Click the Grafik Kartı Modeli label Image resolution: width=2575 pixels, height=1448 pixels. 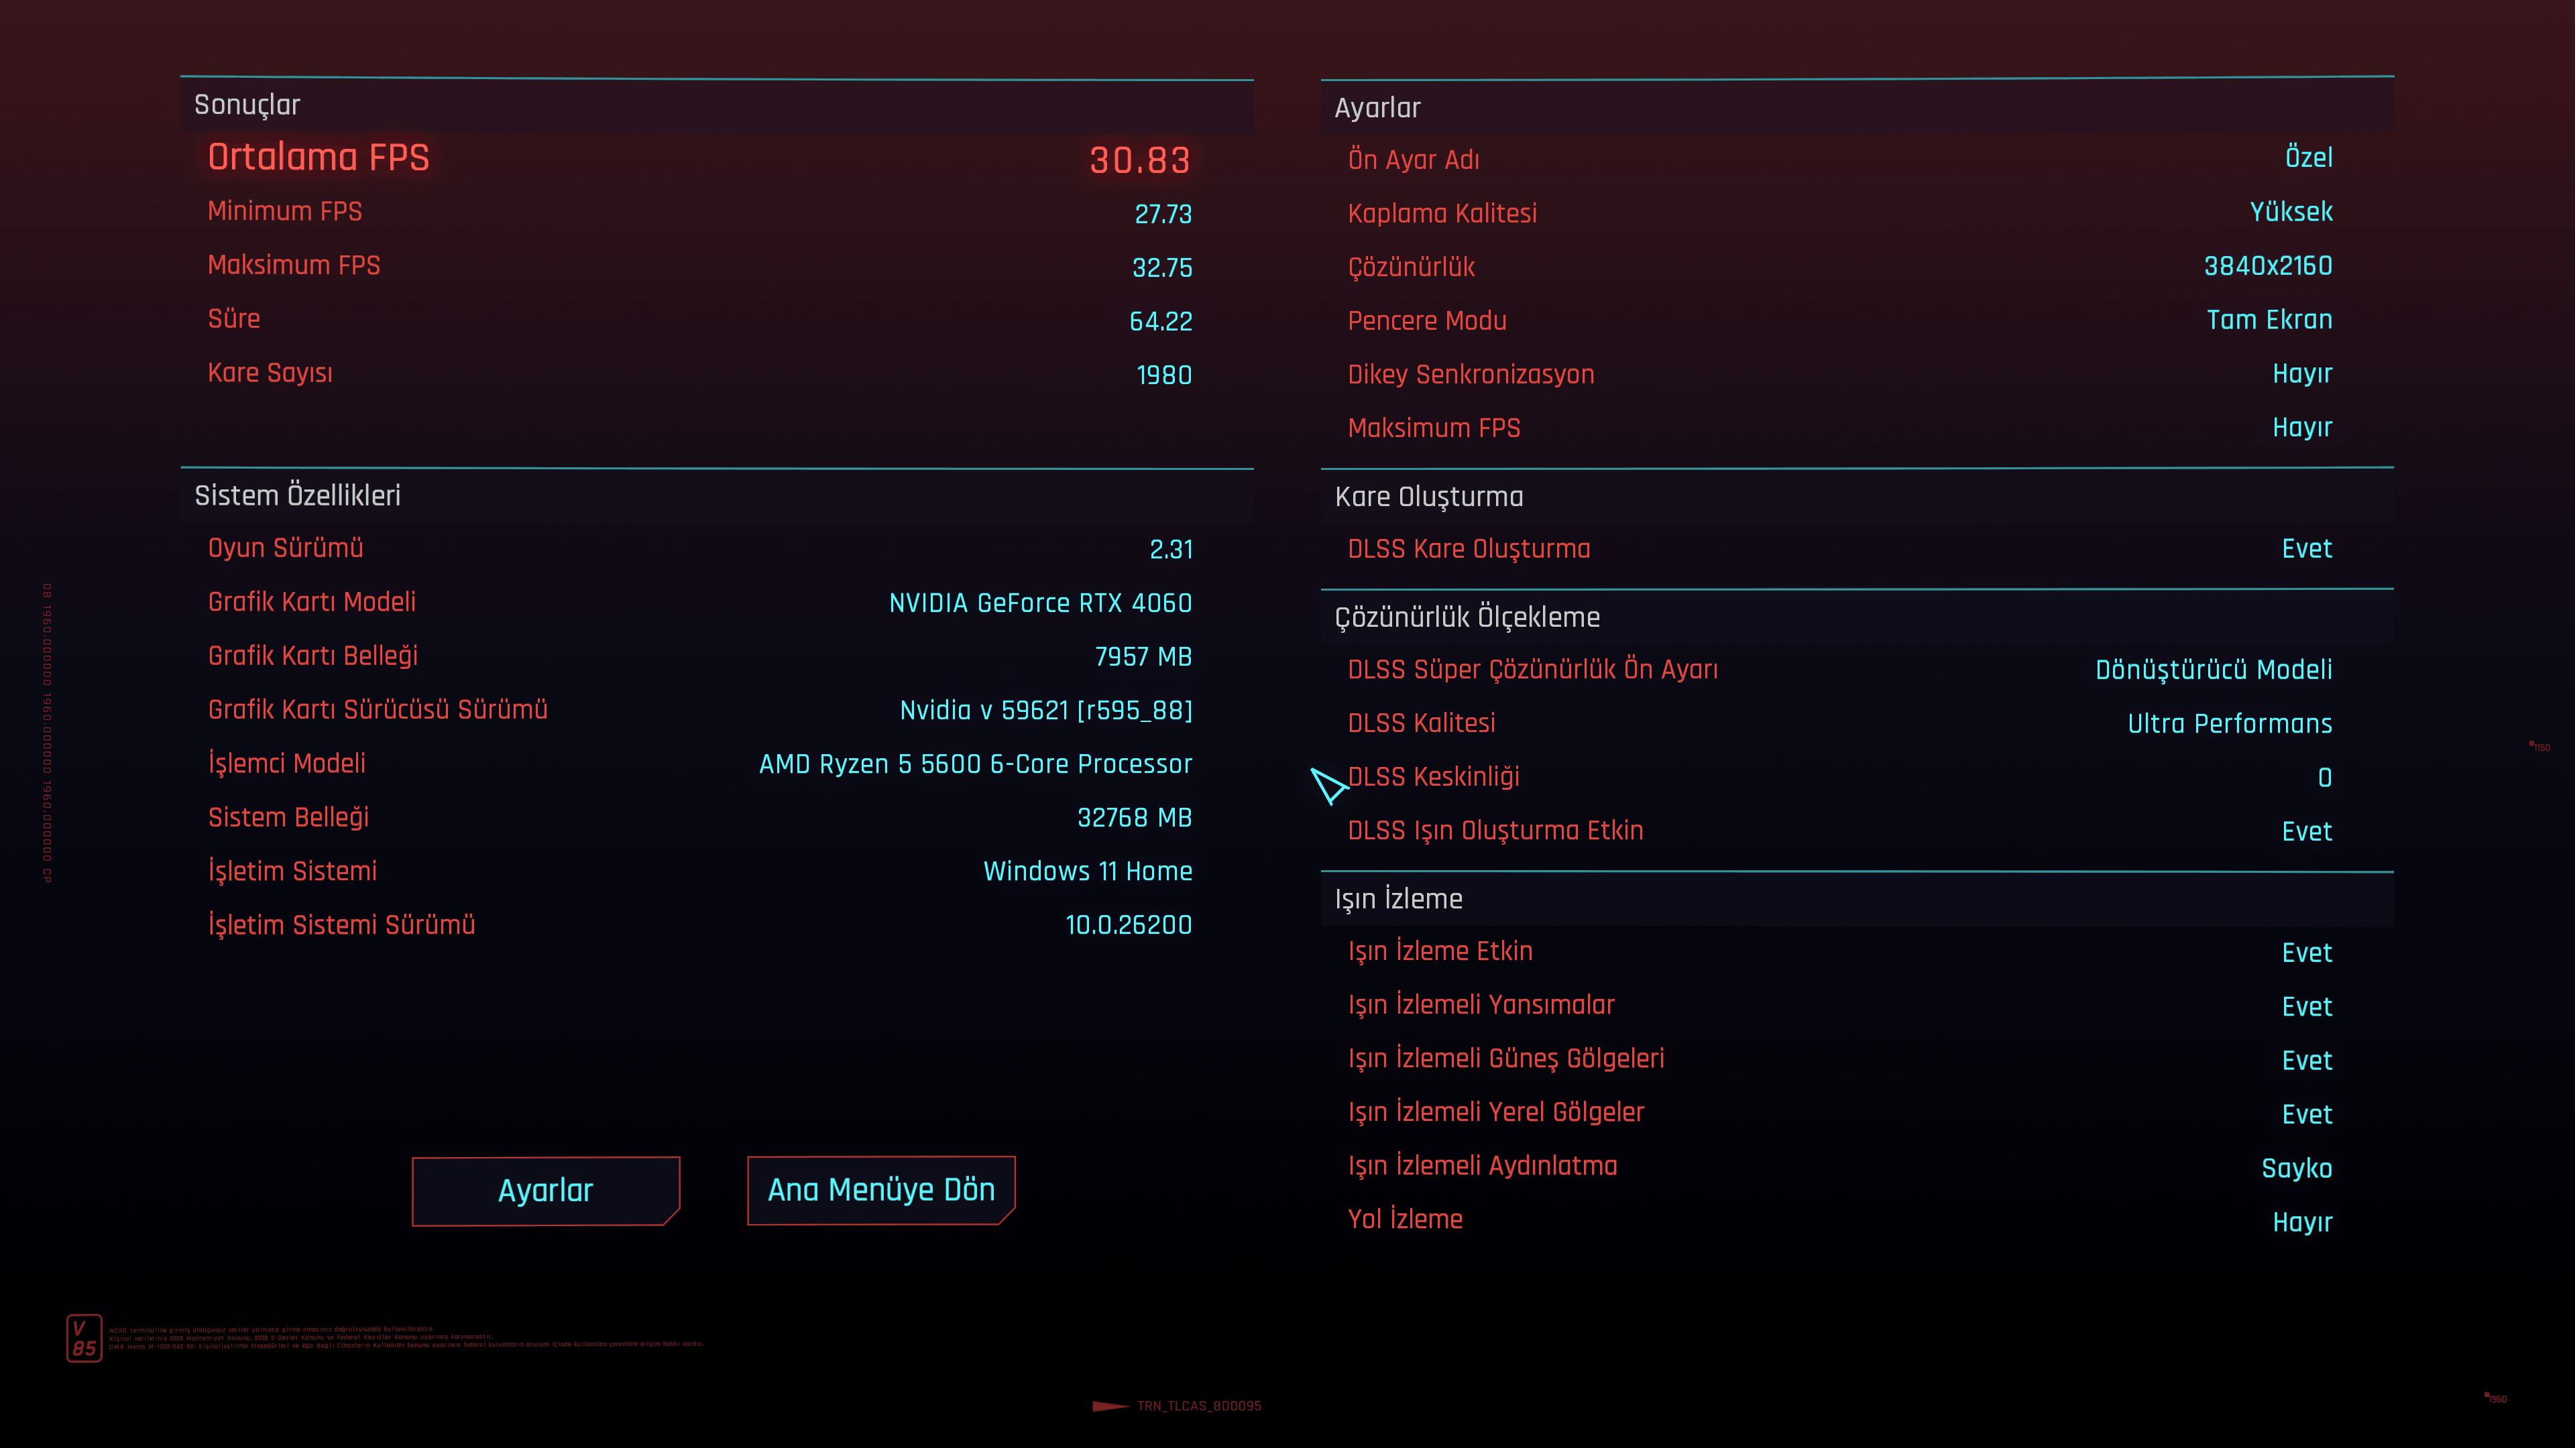(312, 601)
